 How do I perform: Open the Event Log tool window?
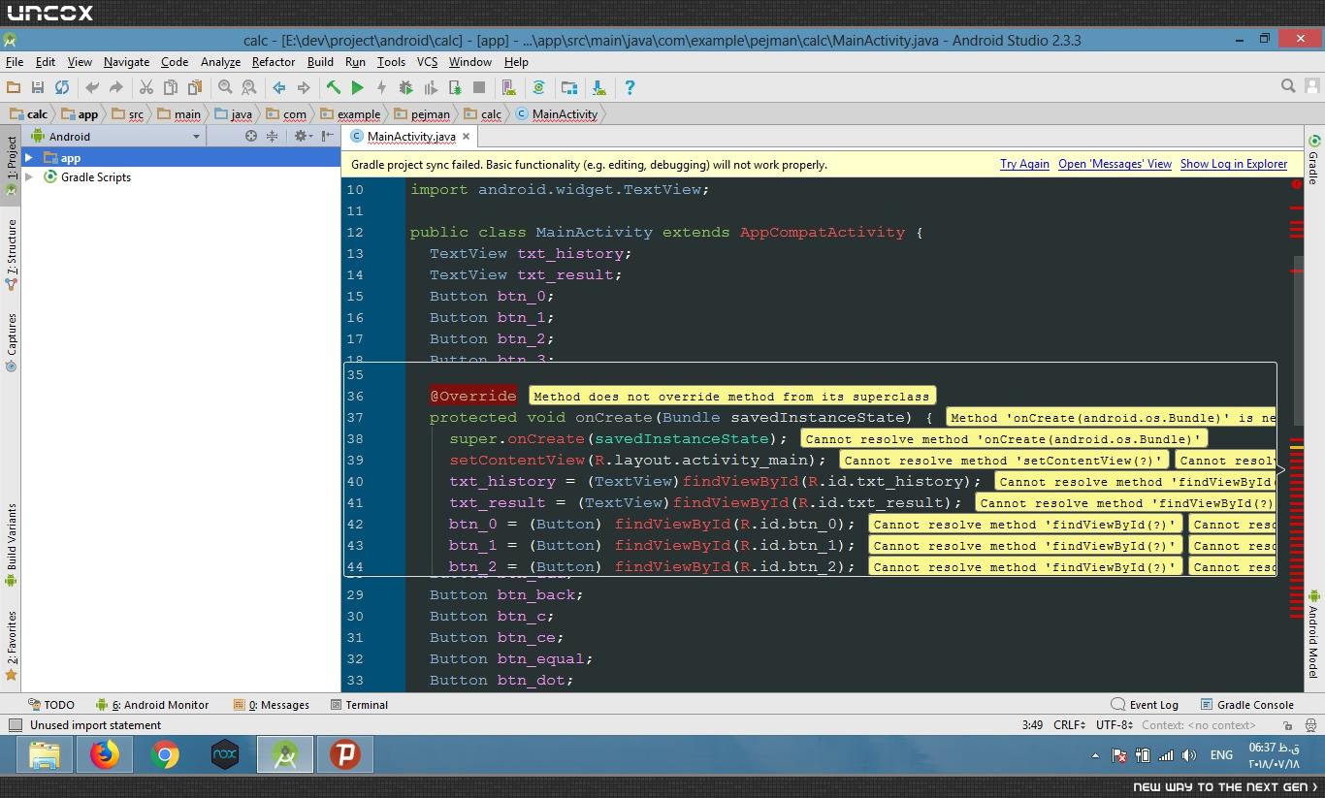coord(1146,705)
